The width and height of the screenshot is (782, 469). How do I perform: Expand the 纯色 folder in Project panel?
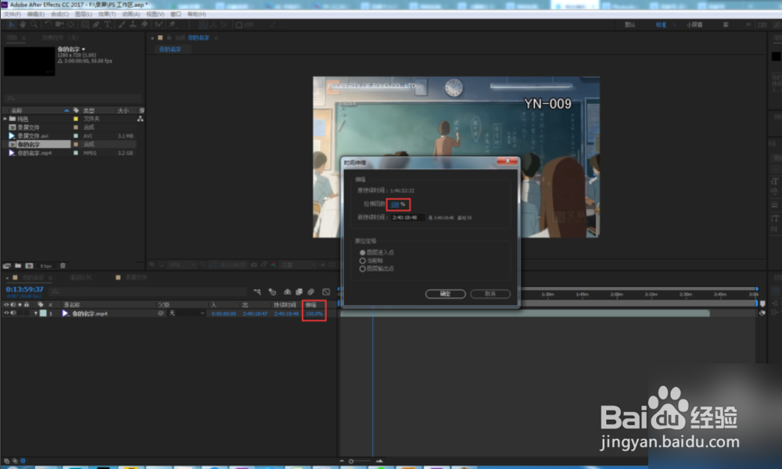coord(5,119)
